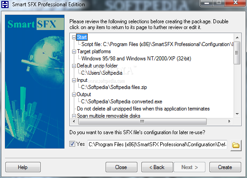Click the Close button
The width and height of the screenshot is (247, 178).
(x=121, y=167)
